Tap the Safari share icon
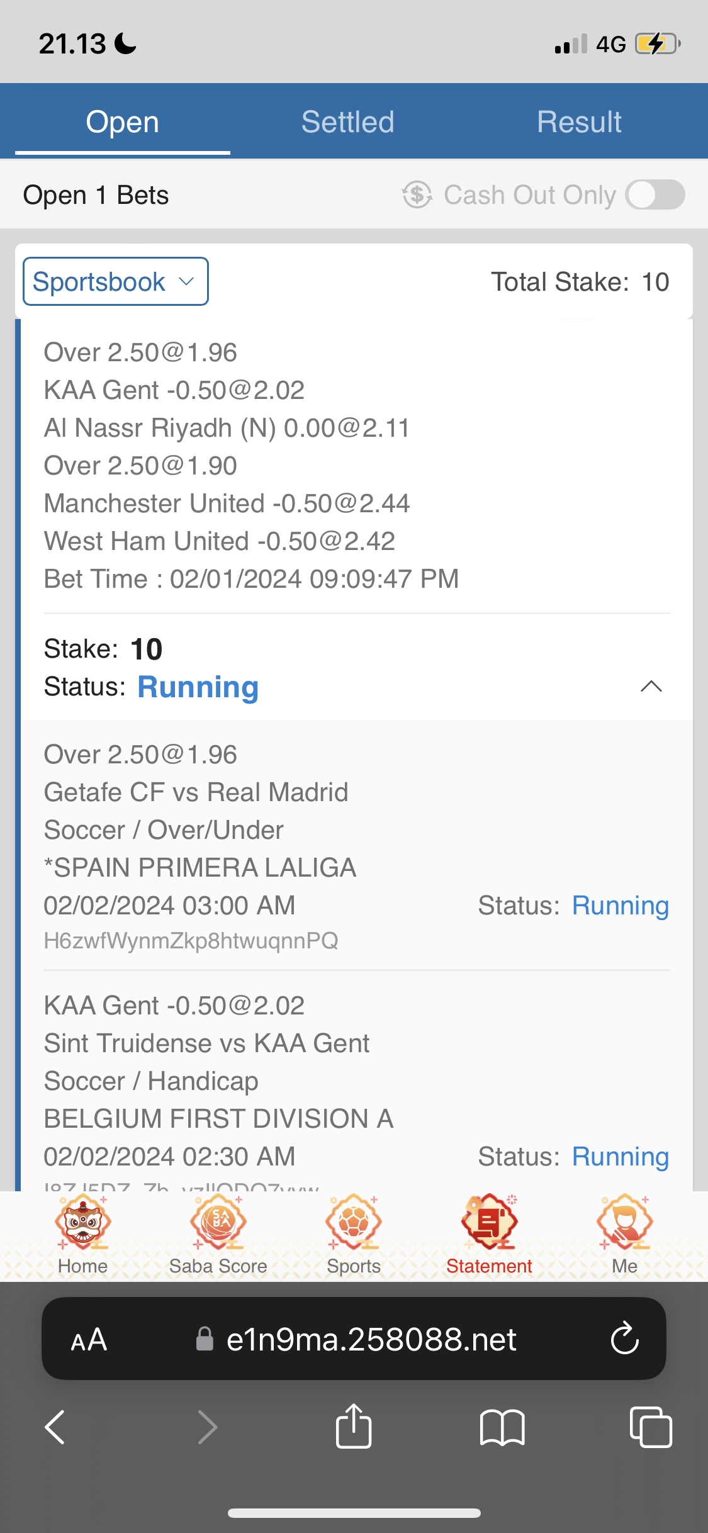The height and width of the screenshot is (1533, 708). point(354,1427)
